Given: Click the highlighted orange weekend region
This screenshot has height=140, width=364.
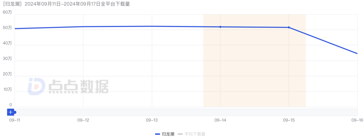Looking at the screenshot, I should click(254, 67).
